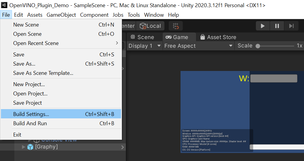Toggle the grid snapping icon
This screenshot has width=304, height=161.
point(176,26)
